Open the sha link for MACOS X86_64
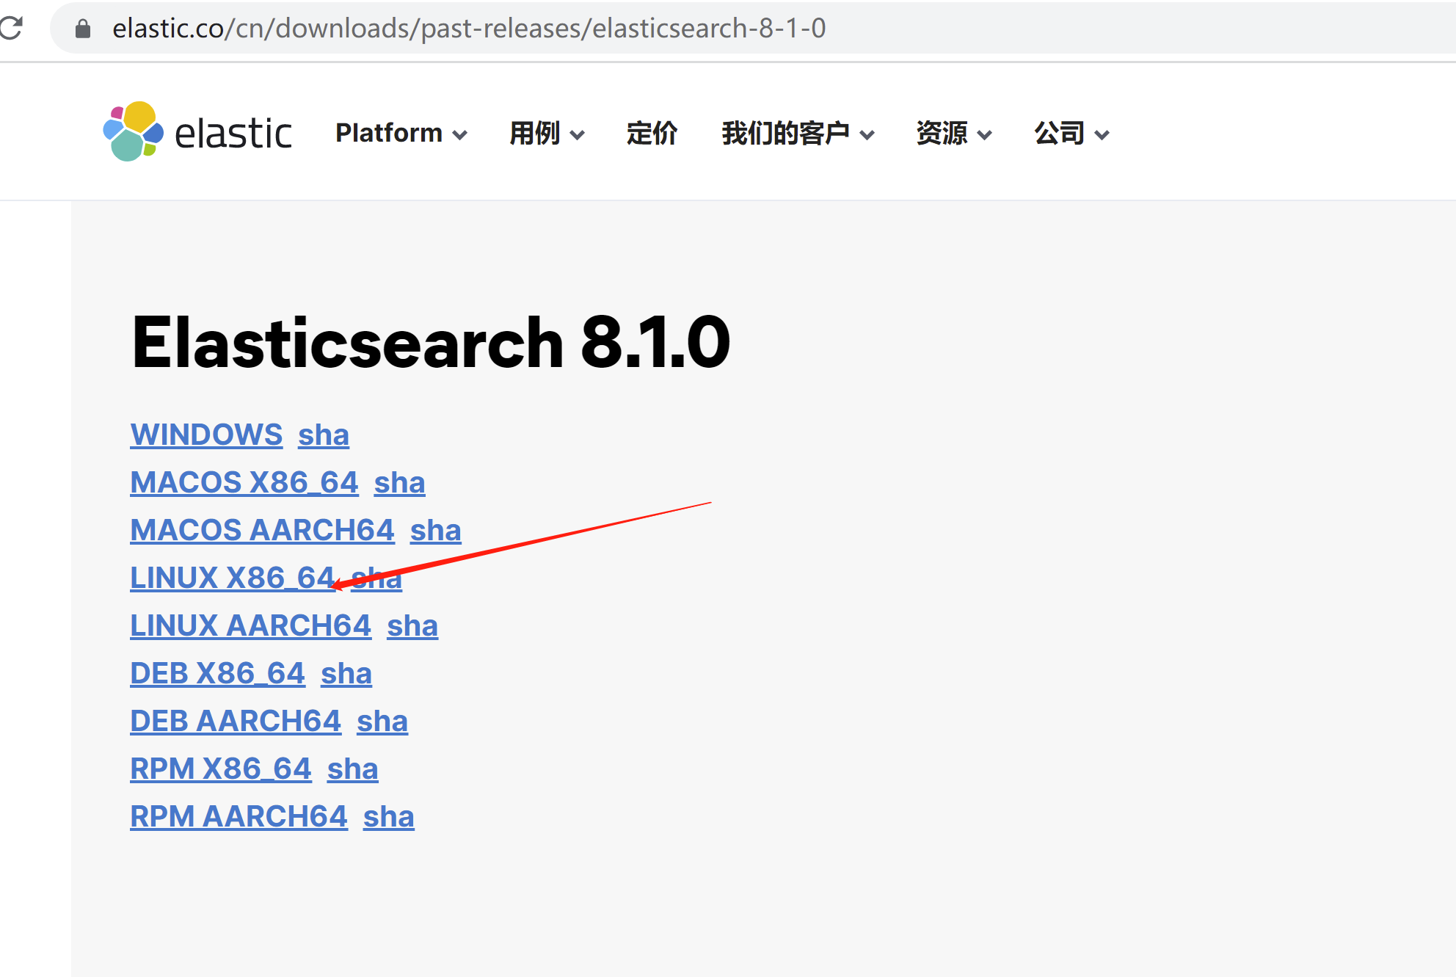 pos(399,482)
